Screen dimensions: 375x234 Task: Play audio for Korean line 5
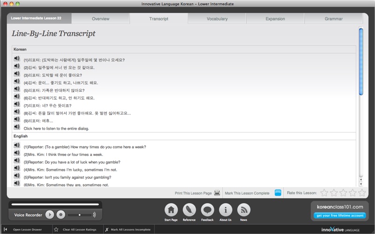click(x=17, y=89)
